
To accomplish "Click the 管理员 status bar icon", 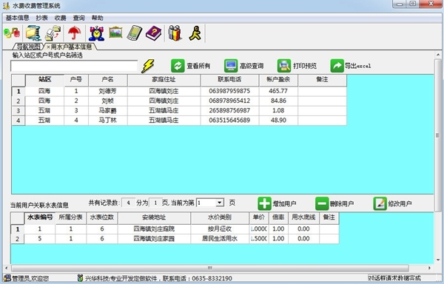I will (x=7, y=278).
